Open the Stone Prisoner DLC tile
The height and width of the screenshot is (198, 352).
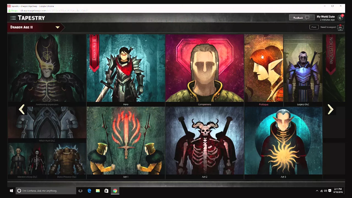(x=67, y=161)
